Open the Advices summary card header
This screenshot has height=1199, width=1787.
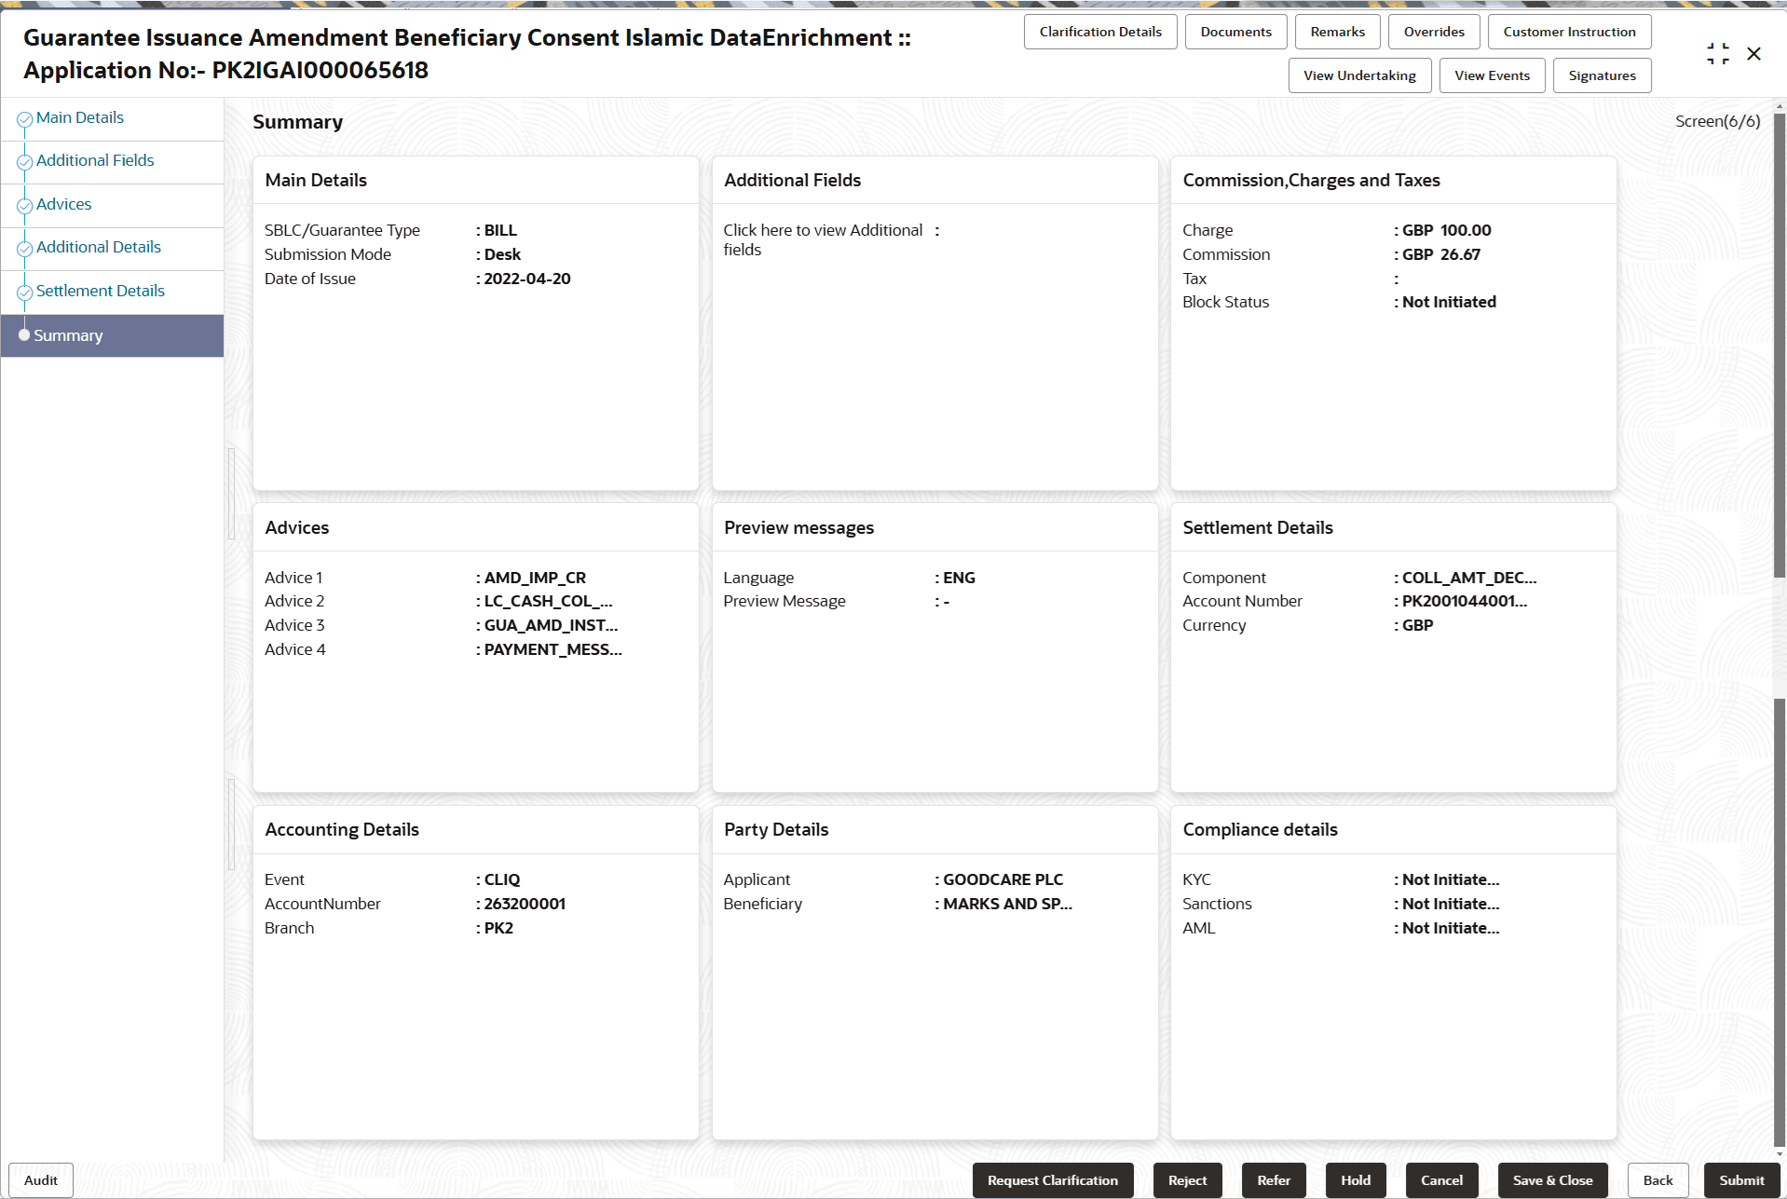tap(476, 527)
